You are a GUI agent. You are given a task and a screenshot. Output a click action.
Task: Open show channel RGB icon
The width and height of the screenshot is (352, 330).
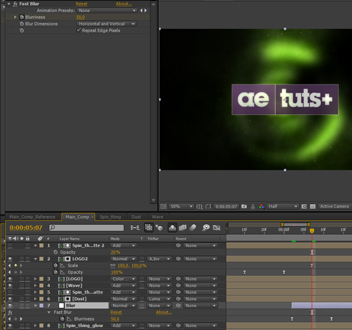click(261, 206)
